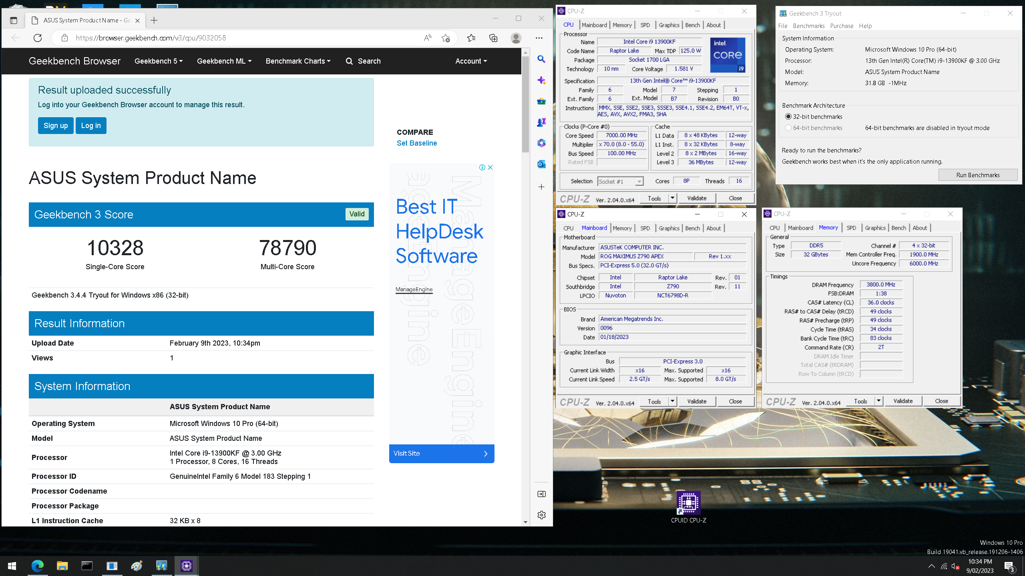Open the Games chess icon in sidebar
Screen dimensions: 1025x576
541,122
